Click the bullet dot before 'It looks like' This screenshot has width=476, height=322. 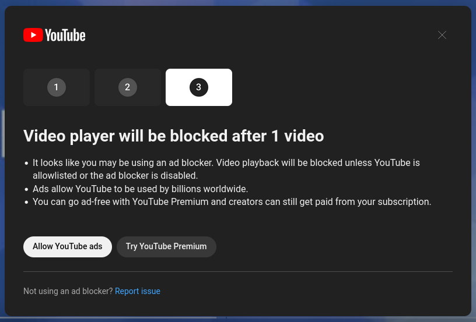(x=26, y=164)
